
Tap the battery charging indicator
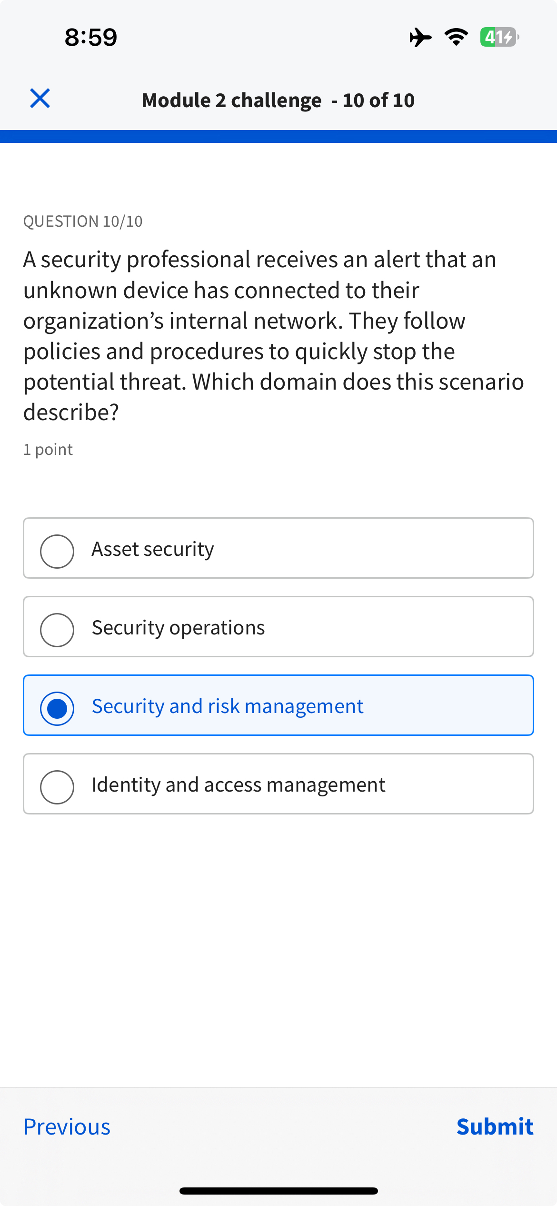499,37
